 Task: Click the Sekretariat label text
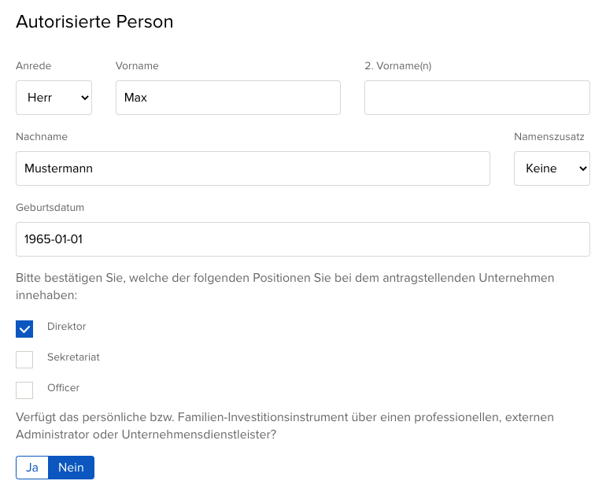[73, 357]
